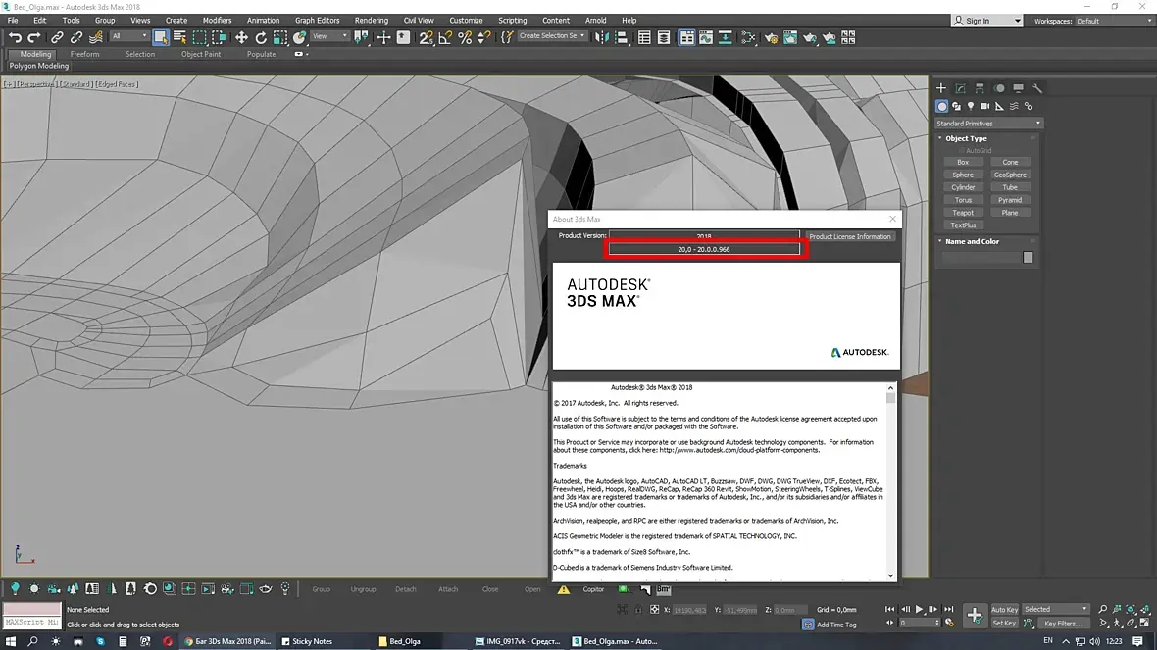1157x650 pixels.
Task: Click the Mirror tool icon
Action: pyautogui.click(x=601, y=37)
